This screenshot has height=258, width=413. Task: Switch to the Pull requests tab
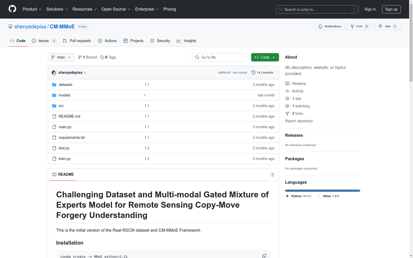point(77,41)
